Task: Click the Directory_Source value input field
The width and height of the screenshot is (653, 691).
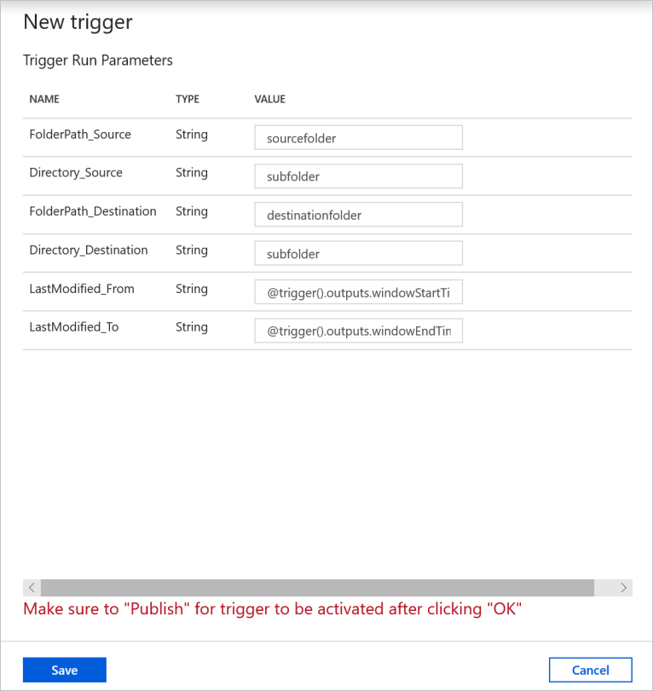Action: point(358,176)
